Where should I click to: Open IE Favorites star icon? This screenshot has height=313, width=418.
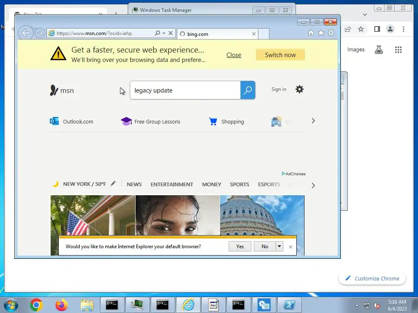click(x=321, y=33)
